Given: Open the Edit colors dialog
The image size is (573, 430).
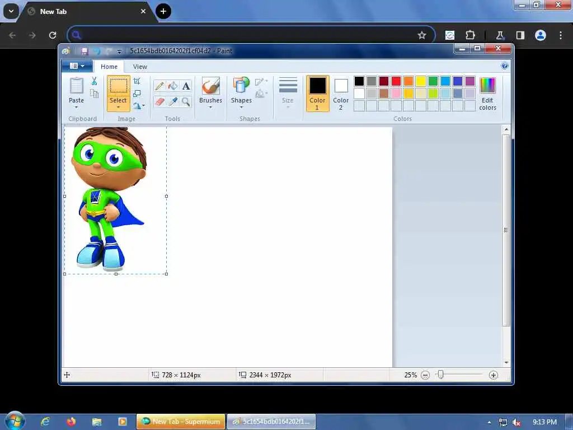Looking at the screenshot, I should tap(487, 94).
